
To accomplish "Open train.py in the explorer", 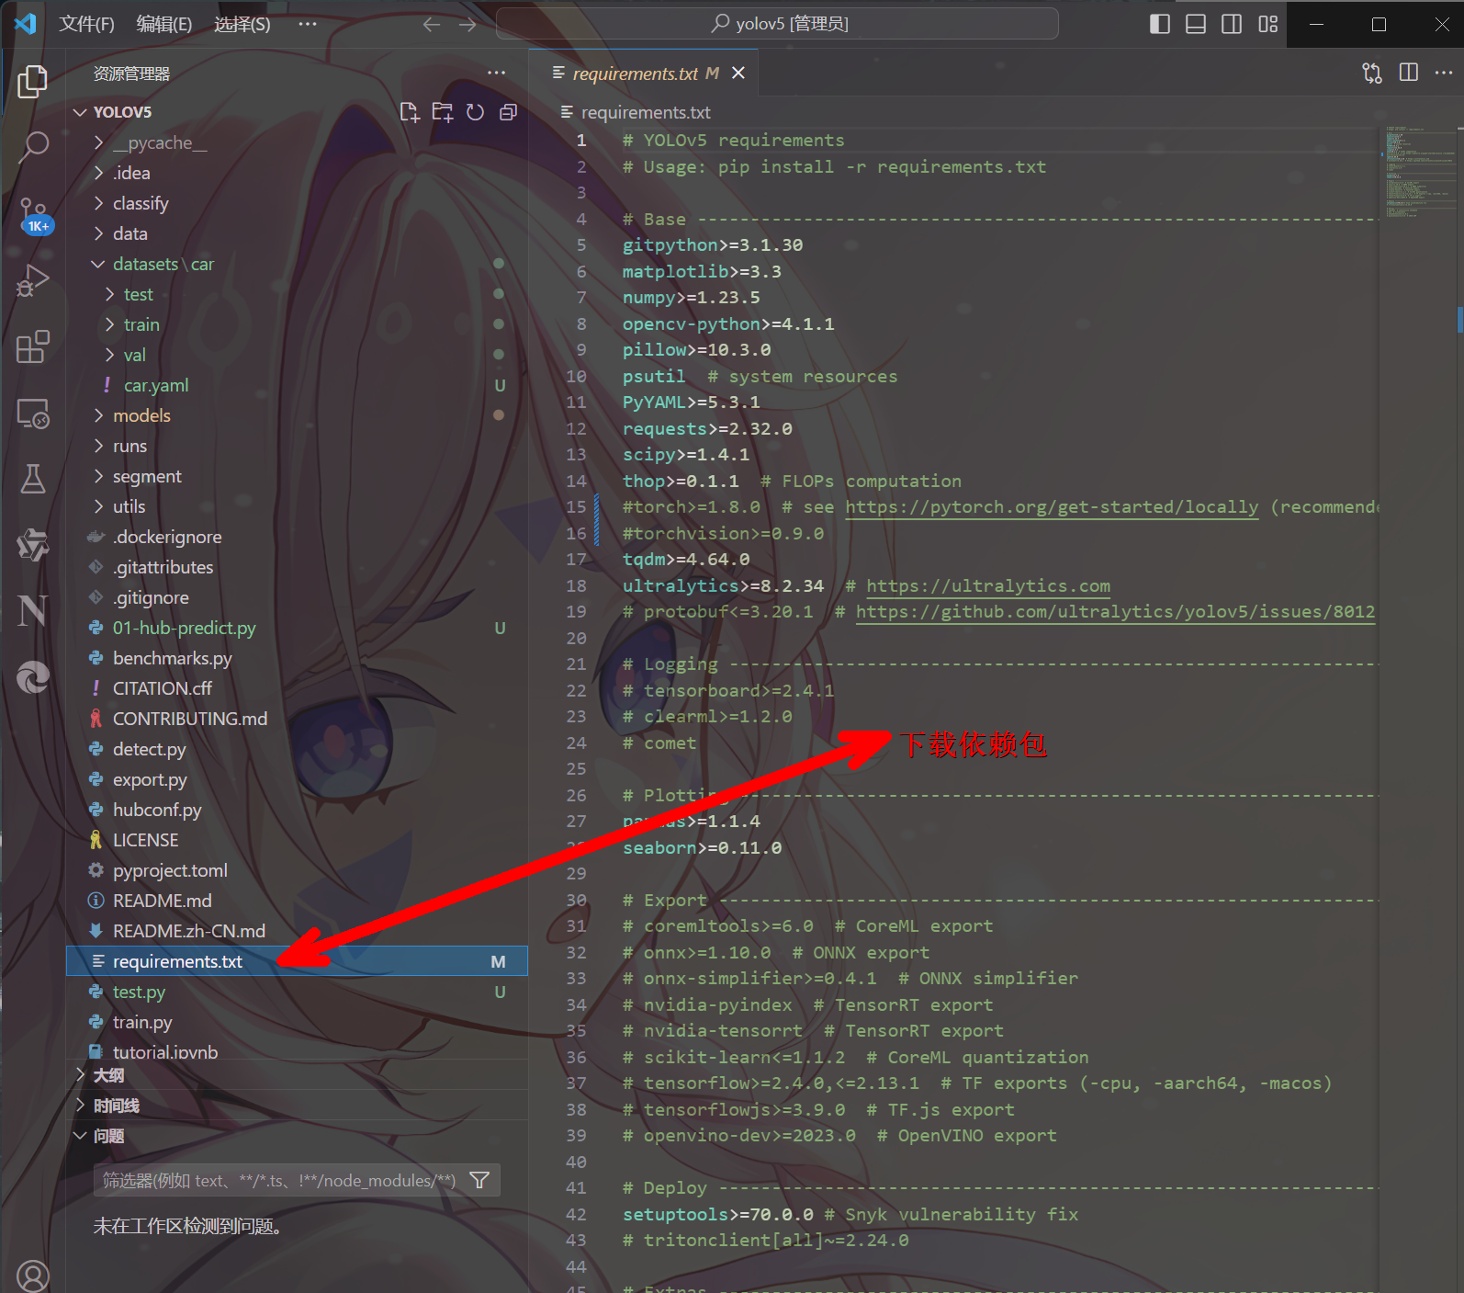I will coord(142,1022).
